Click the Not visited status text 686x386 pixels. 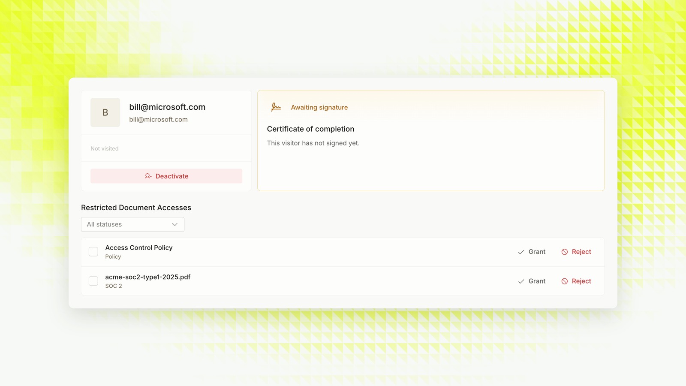coord(105,148)
